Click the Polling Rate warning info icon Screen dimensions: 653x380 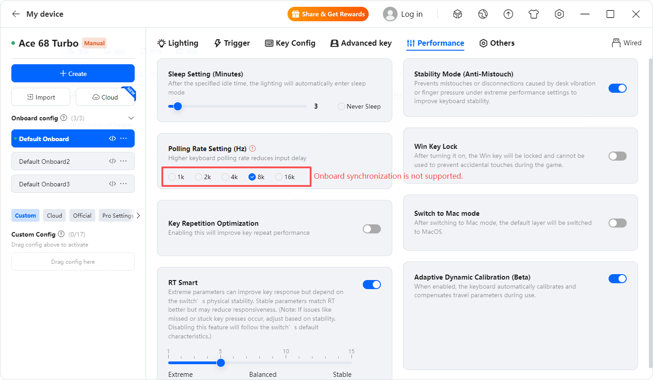coord(253,148)
